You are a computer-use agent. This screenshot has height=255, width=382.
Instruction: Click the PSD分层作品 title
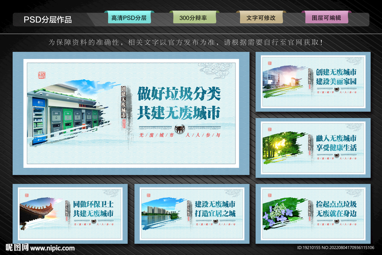click(x=48, y=19)
